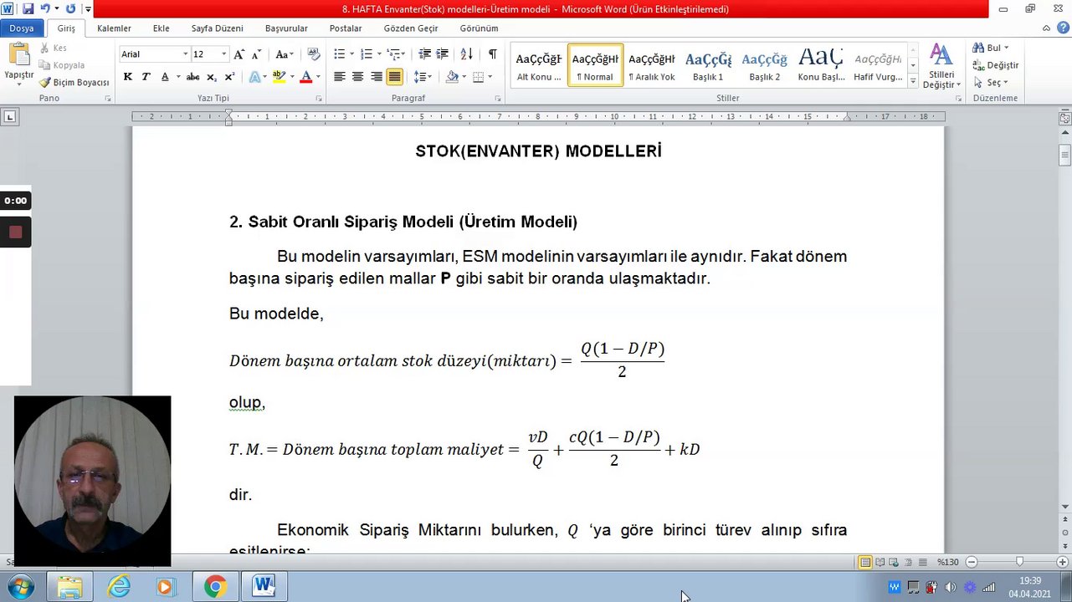Align text right icon
This screenshot has height=602, width=1072.
(x=377, y=77)
